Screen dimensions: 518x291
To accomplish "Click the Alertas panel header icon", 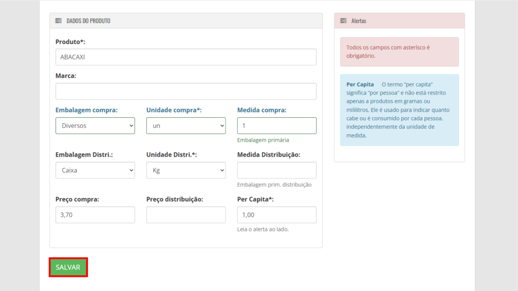I will (x=343, y=21).
